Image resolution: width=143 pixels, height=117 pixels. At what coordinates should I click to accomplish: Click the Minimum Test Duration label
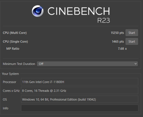pos(19,64)
